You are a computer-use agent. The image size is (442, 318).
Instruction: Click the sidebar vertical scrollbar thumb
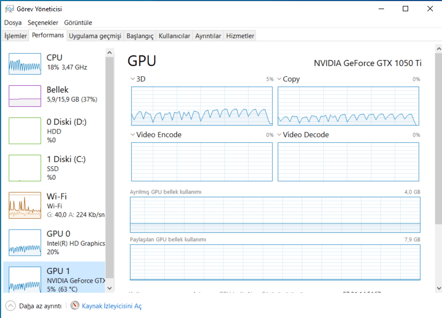click(110, 168)
